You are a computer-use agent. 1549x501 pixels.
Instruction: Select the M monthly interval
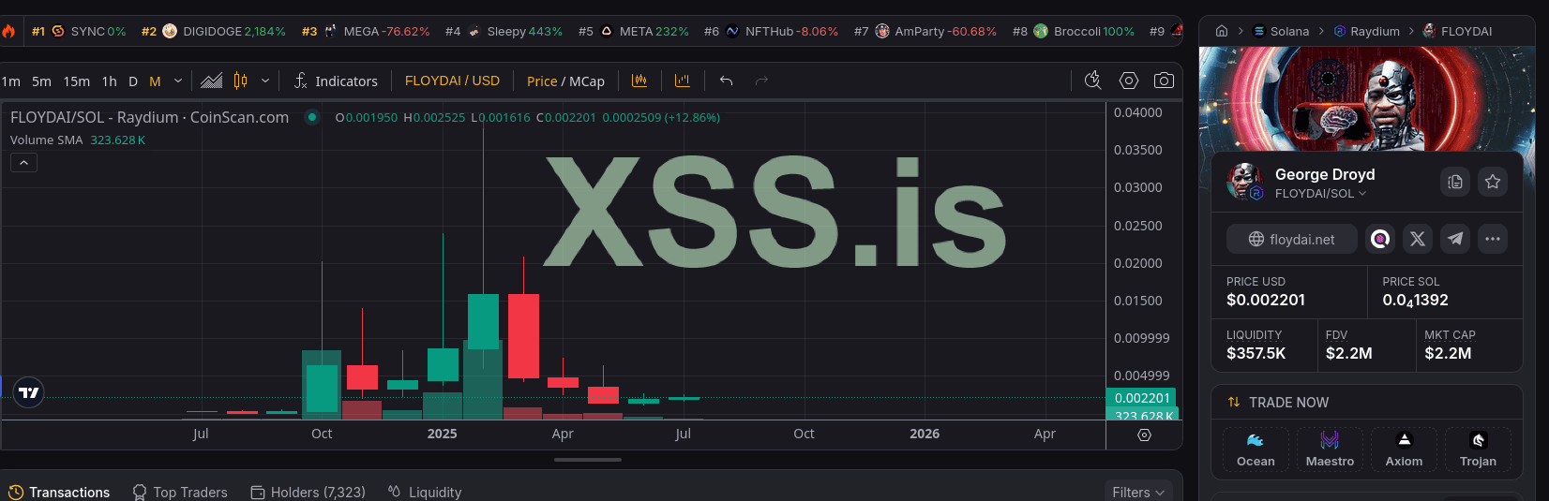pyautogui.click(x=155, y=81)
